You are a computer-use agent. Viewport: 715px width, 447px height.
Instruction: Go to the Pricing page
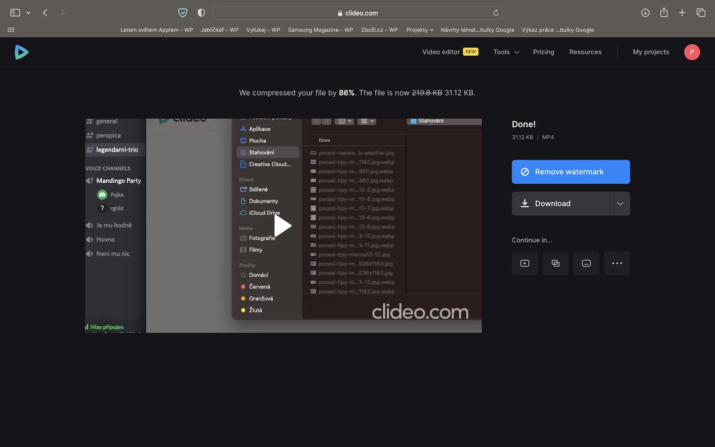544,52
